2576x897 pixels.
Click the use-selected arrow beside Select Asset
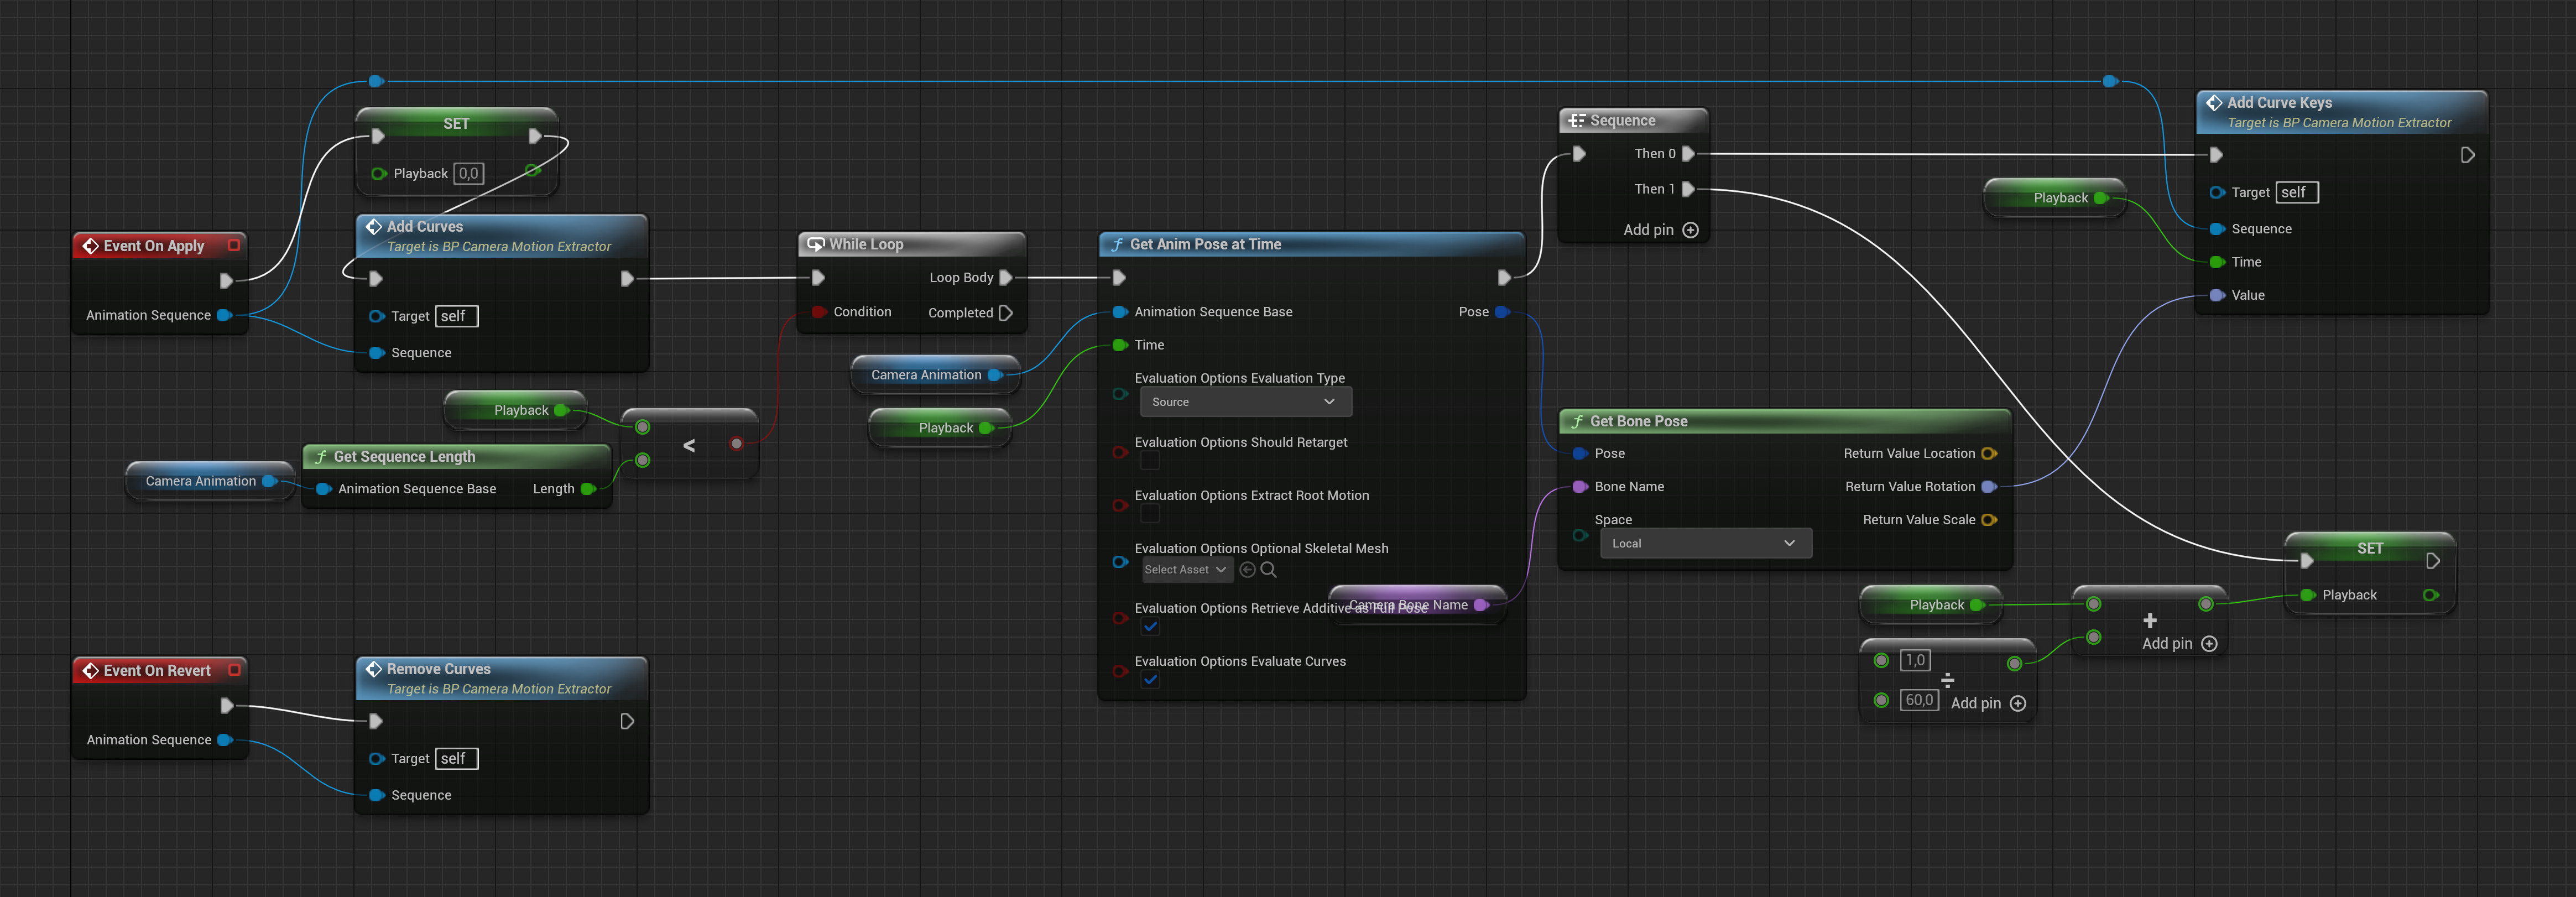coord(1247,570)
